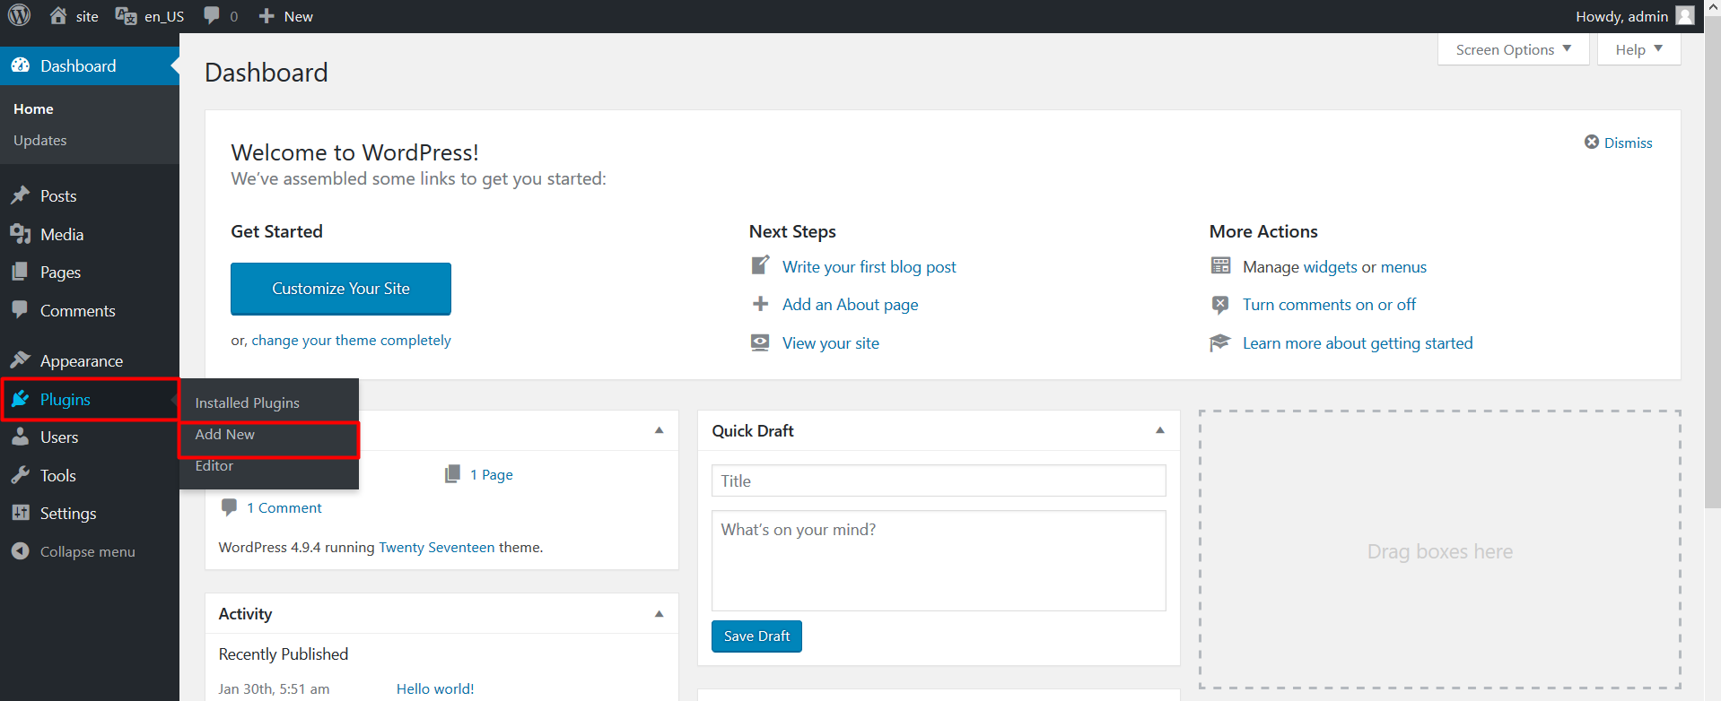Open Write your first blog post link
This screenshot has height=701, width=1721.
point(869,266)
